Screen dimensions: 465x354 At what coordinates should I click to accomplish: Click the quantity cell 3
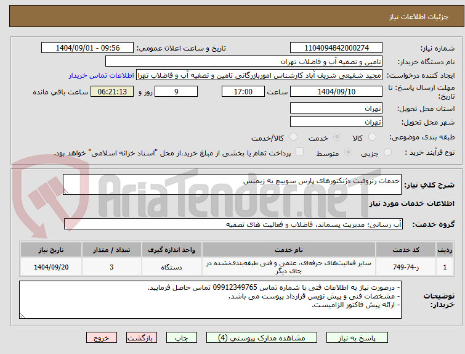[111, 267]
